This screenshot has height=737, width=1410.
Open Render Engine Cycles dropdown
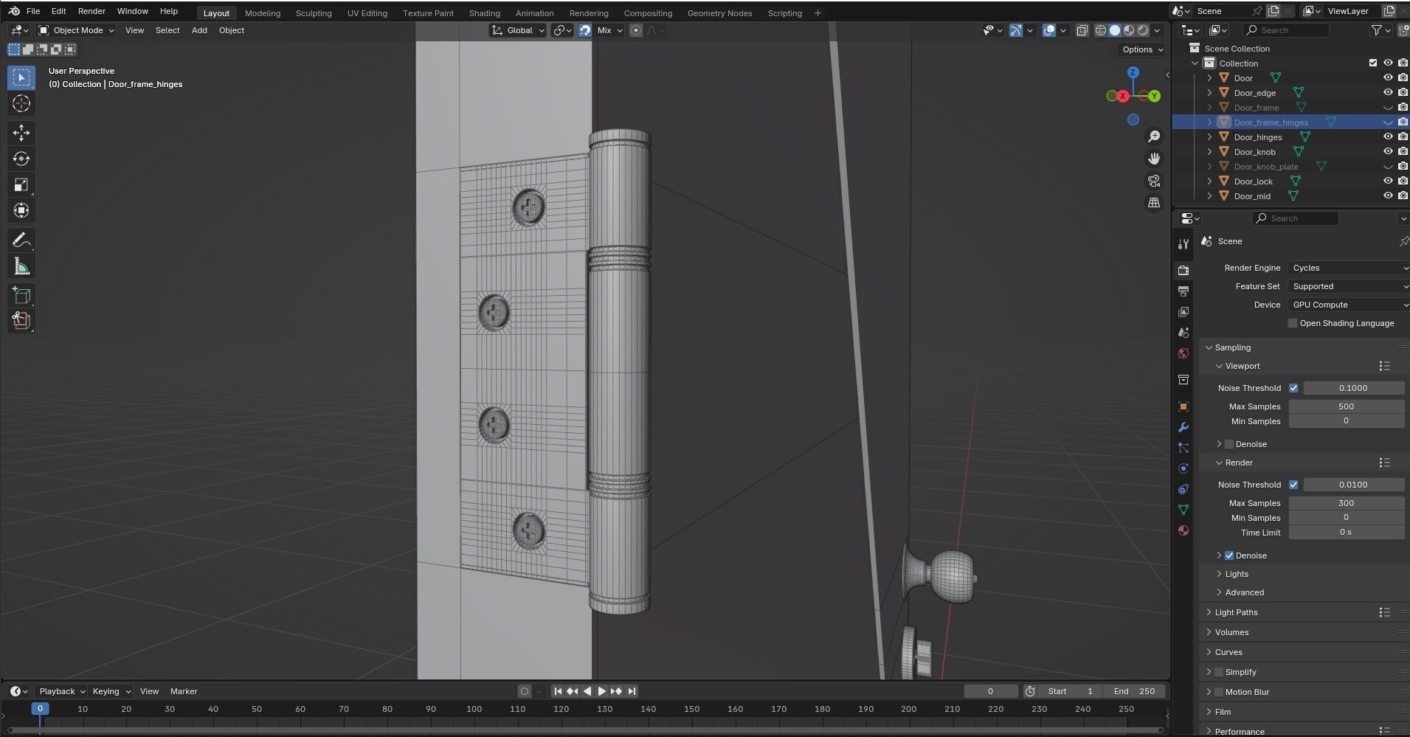click(x=1349, y=268)
